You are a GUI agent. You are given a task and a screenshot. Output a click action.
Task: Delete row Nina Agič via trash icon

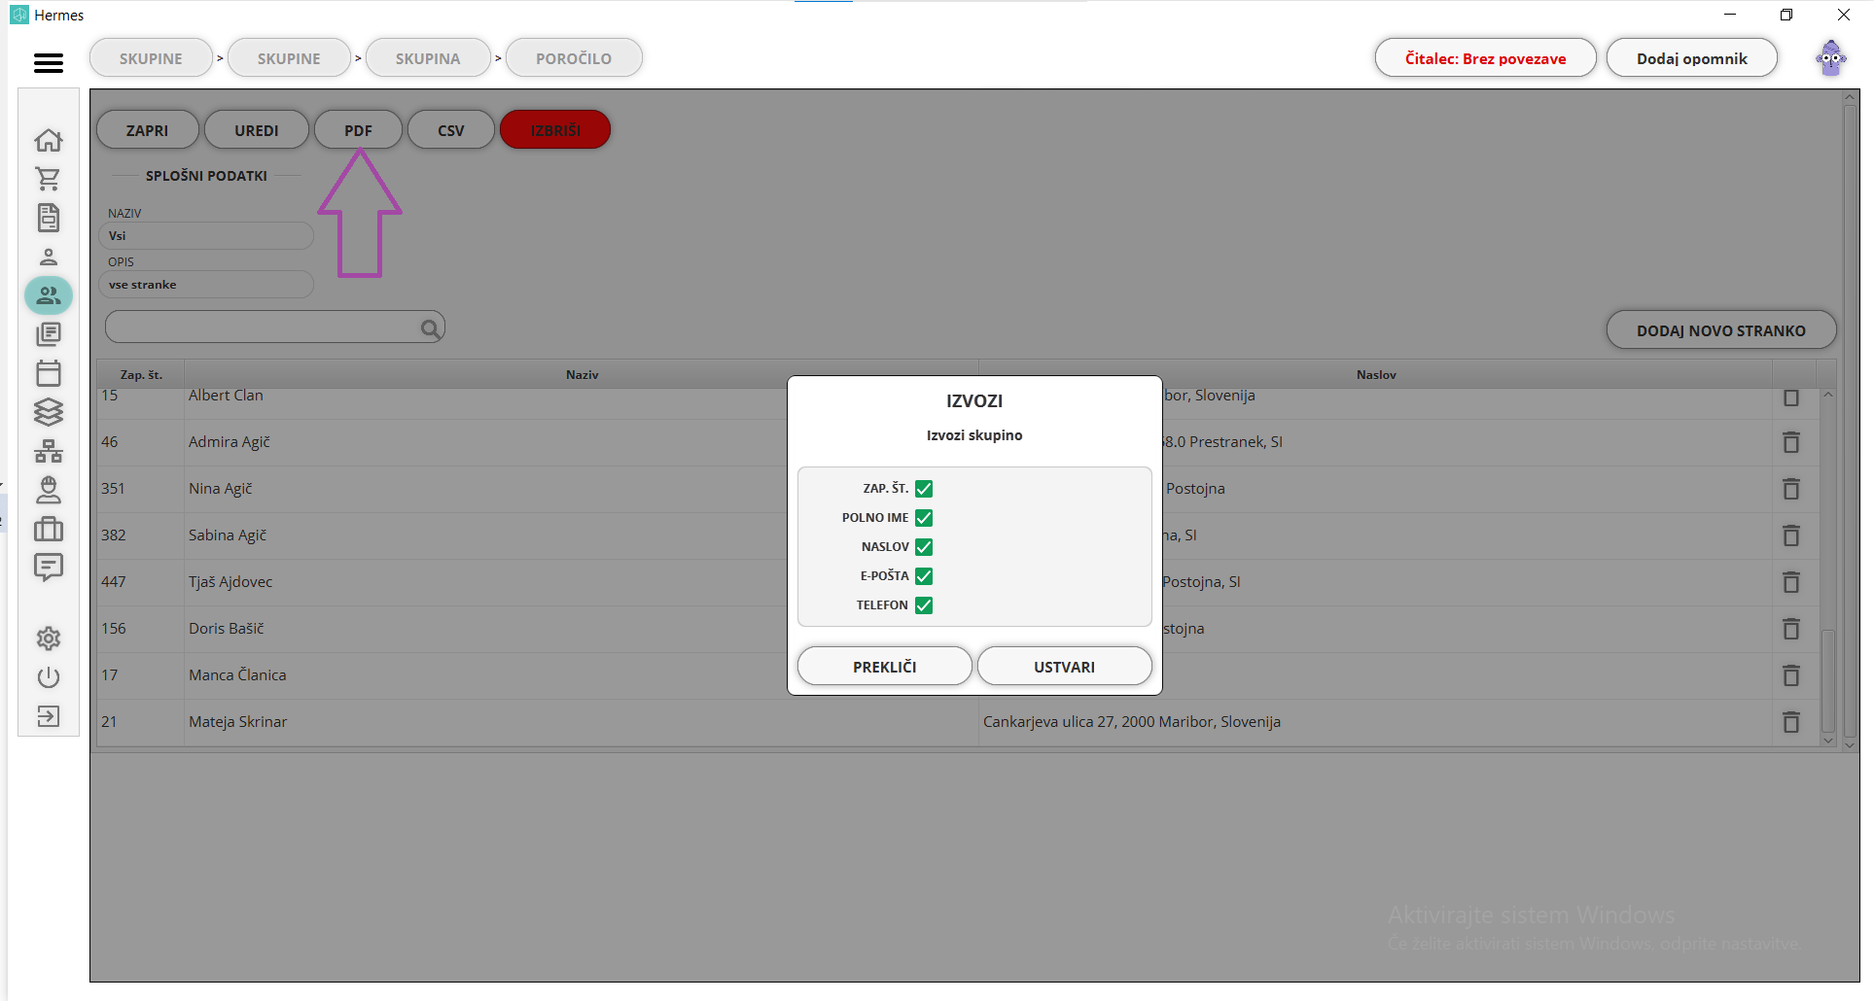coord(1791,489)
